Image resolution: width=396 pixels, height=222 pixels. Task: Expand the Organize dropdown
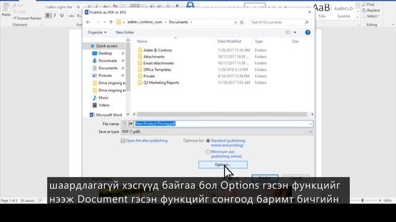tap(97, 33)
